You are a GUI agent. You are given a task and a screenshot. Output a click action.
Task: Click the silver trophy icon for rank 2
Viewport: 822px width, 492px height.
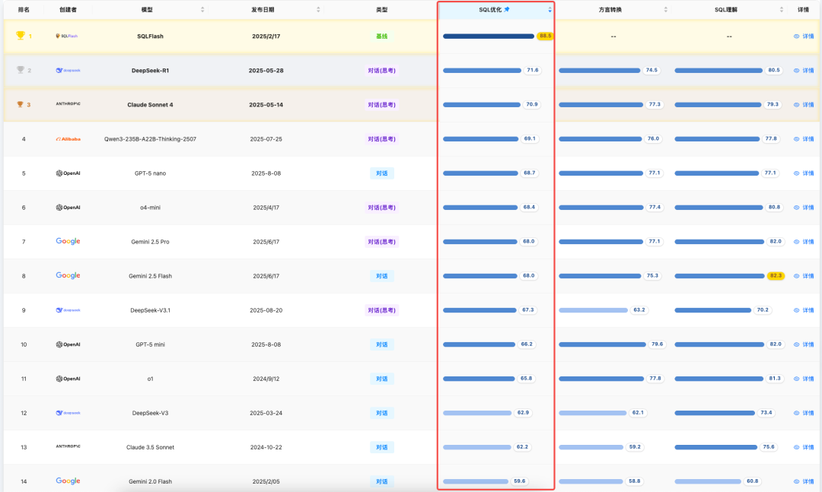click(21, 70)
